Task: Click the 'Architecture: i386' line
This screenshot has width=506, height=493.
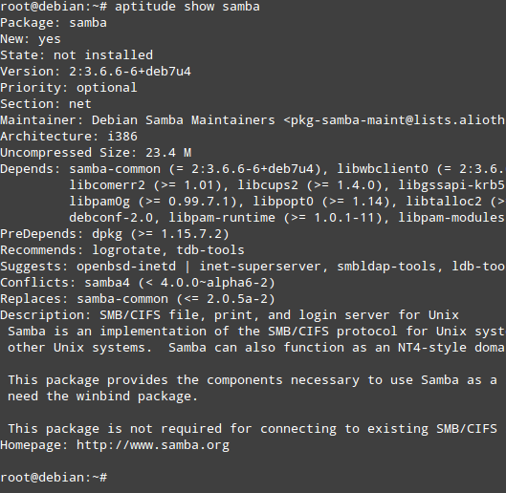Action: click(69, 137)
